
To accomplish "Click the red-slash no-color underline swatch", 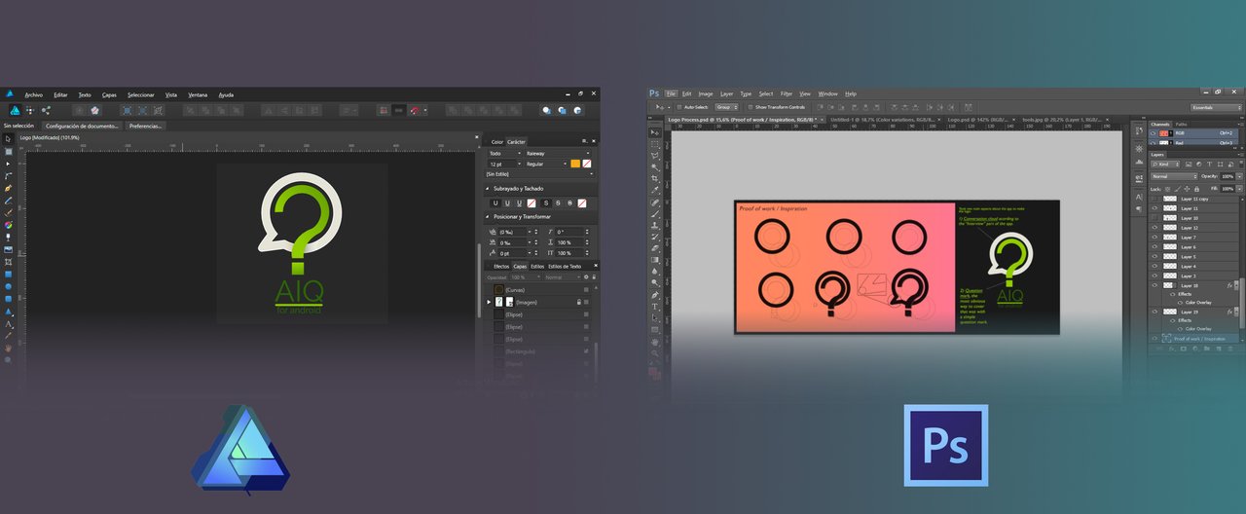I will tap(531, 202).
